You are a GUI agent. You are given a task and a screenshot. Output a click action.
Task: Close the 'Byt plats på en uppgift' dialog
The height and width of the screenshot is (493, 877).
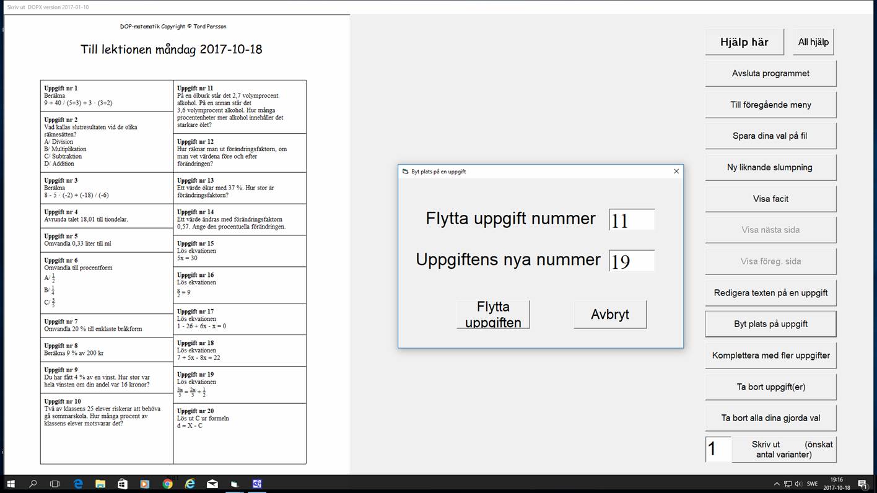pos(676,172)
